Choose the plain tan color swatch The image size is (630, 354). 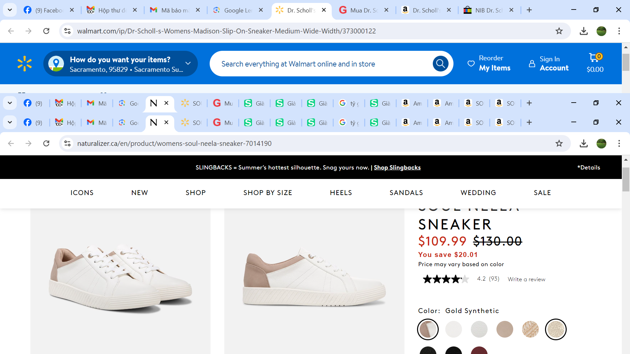click(504, 329)
